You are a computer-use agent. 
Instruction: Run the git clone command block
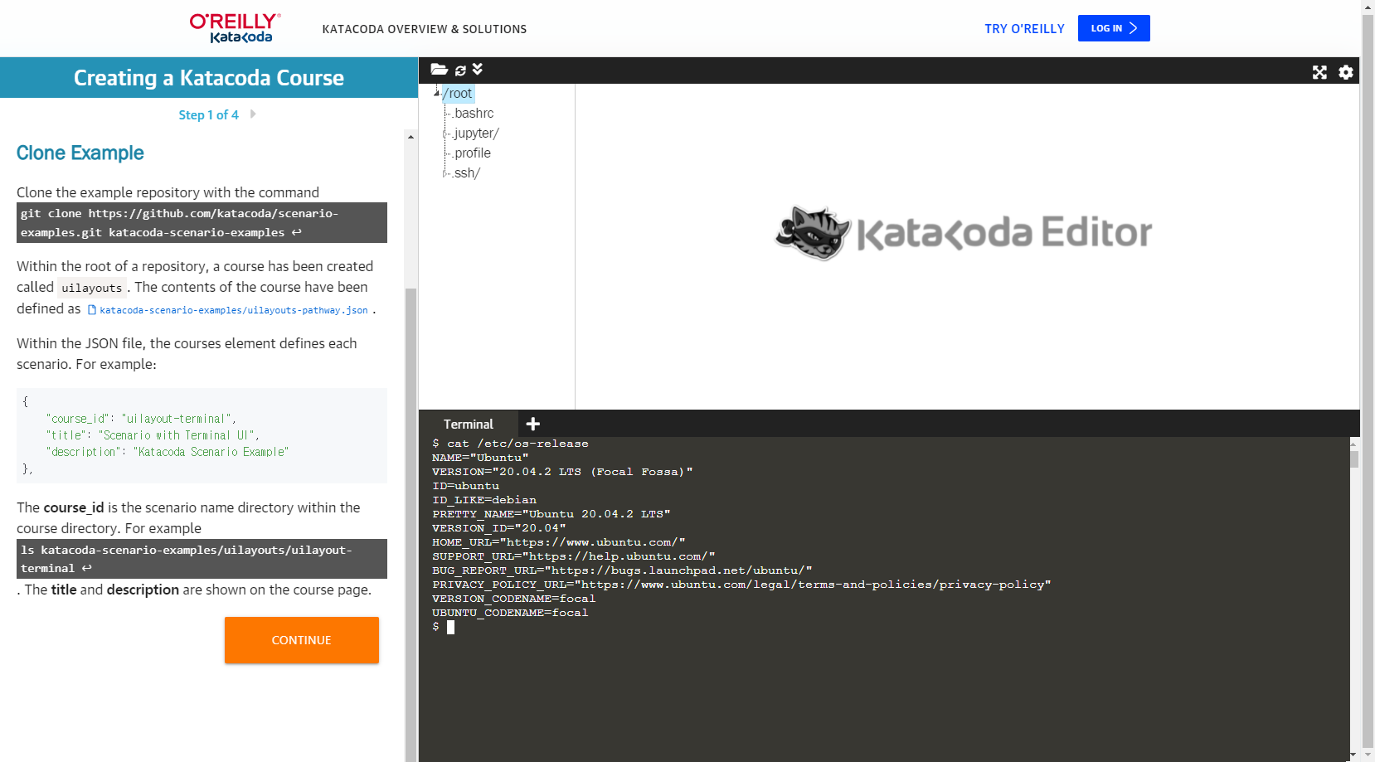coord(202,223)
